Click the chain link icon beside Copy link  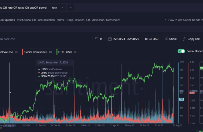(x=184, y=39)
